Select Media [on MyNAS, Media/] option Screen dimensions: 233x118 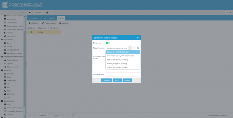(123, 63)
